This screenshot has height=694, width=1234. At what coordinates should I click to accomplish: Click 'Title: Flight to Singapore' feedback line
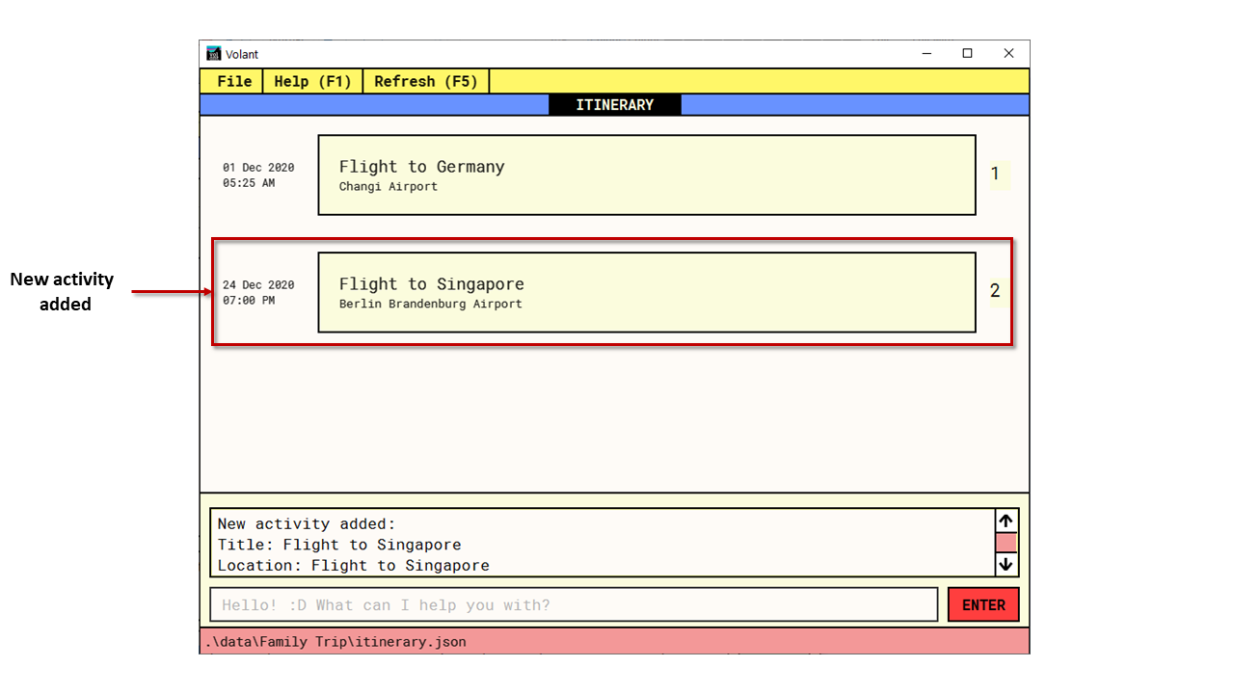(x=339, y=545)
